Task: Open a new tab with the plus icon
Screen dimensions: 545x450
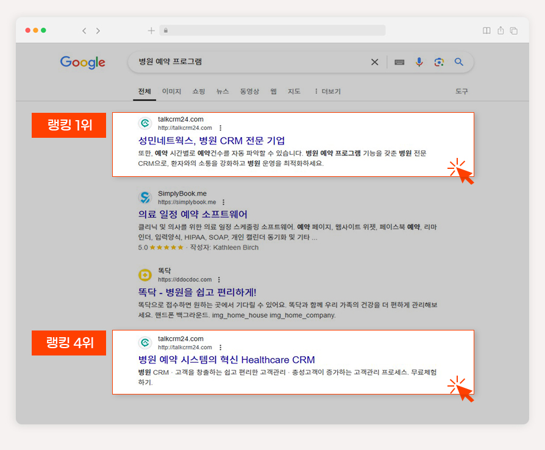Action: [151, 30]
